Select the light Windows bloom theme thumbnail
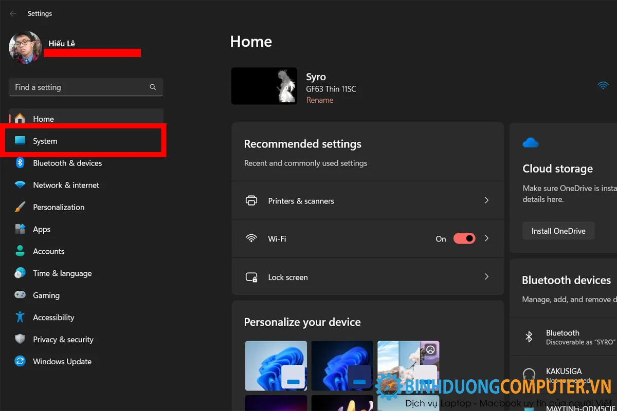The width and height of the screenshot is (617, 411). coord(276,365)
